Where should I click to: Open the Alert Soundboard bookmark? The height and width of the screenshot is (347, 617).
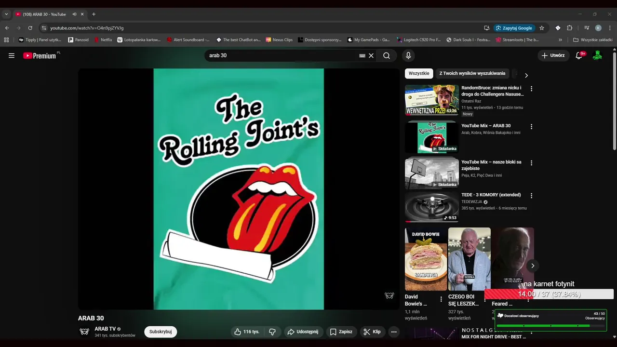(x=188, y=40)
